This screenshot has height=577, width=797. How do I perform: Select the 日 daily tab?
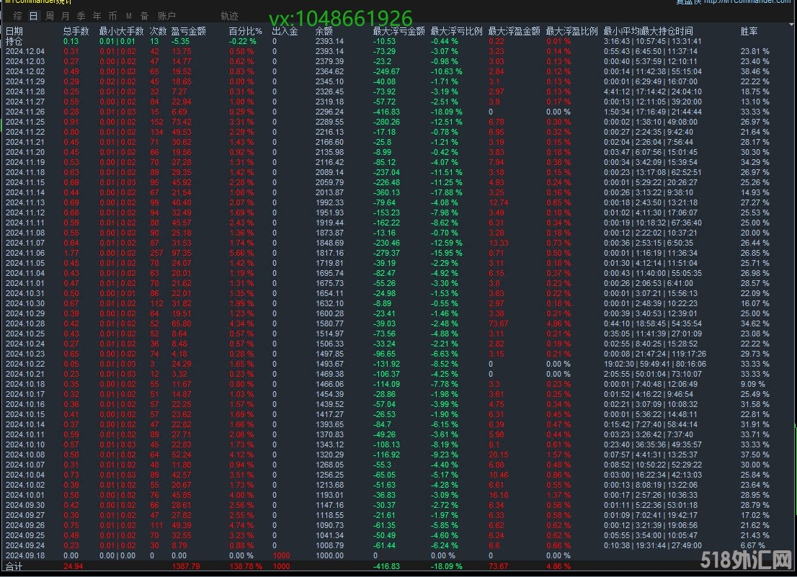[x=34, y=17]
